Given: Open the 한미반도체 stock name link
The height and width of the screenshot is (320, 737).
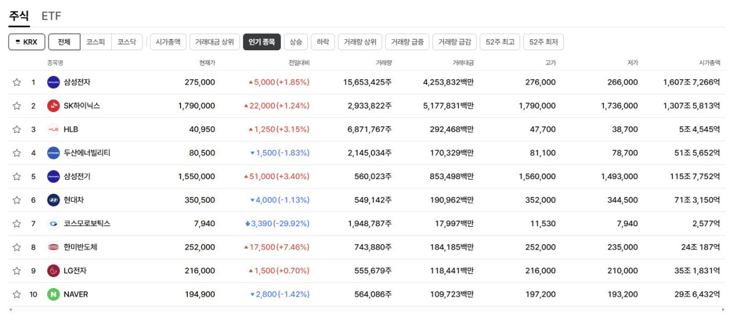Looking at the screenshot, I should tap(80, 248).
